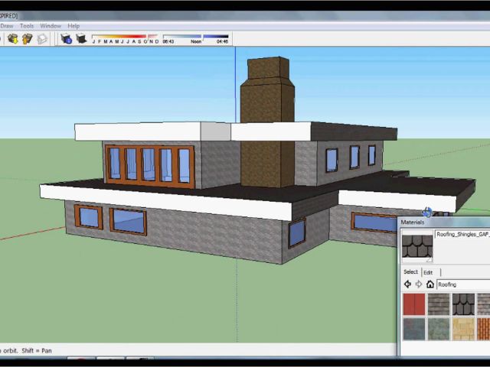Click the current material preview thumbnail
This screenshot has height=367, width=490.
(x=417, y=246)
